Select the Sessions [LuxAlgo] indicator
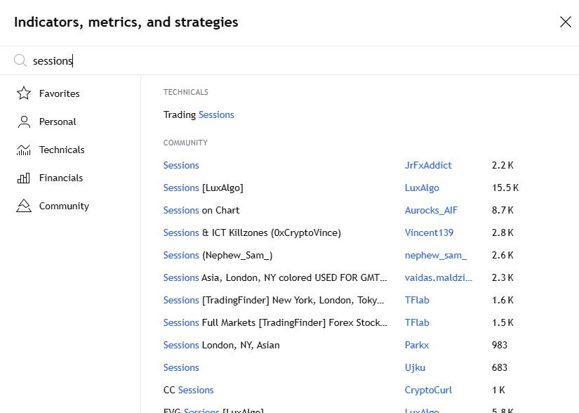Image resolution: width=579 pixels, height=413 pixels. pyautogui.click(x=203, y=188)
